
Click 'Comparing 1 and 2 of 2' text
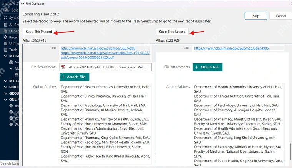41,14
